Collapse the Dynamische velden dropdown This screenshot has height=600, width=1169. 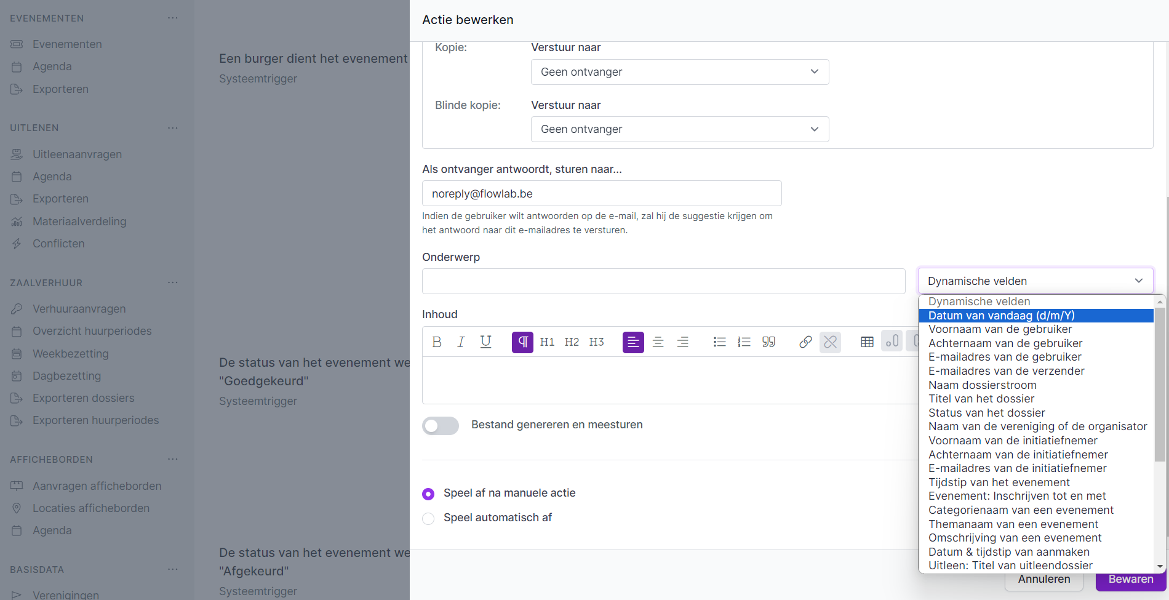coord(1035,281)
